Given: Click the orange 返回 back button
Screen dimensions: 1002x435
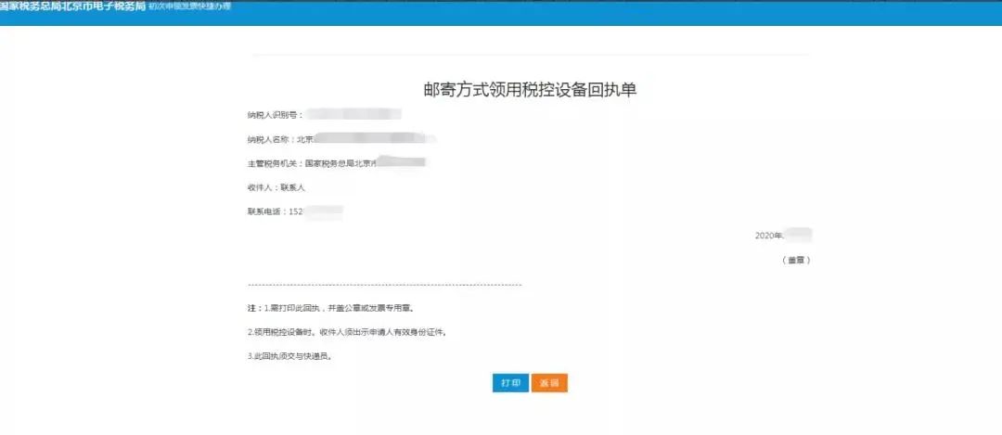Looking at the screenshot, I should [549, 383].
